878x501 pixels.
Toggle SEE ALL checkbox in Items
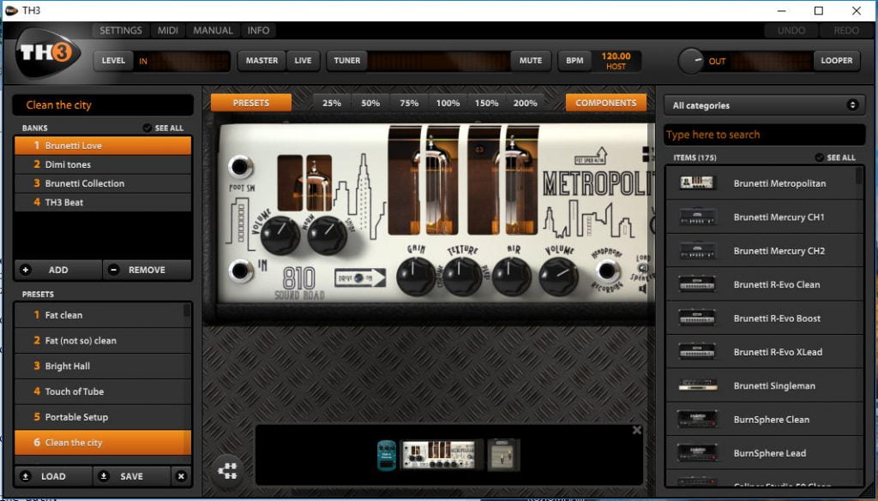tap(819, 158)
